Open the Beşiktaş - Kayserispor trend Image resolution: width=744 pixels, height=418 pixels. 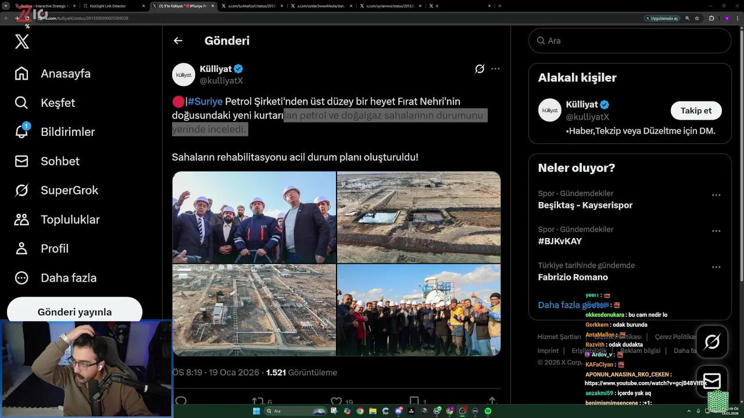click(585, 205)
